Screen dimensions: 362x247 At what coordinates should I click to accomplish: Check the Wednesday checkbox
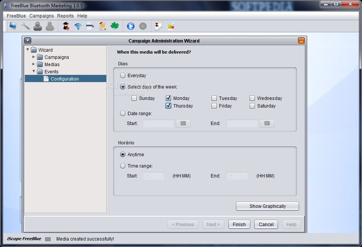coord(252,98)
